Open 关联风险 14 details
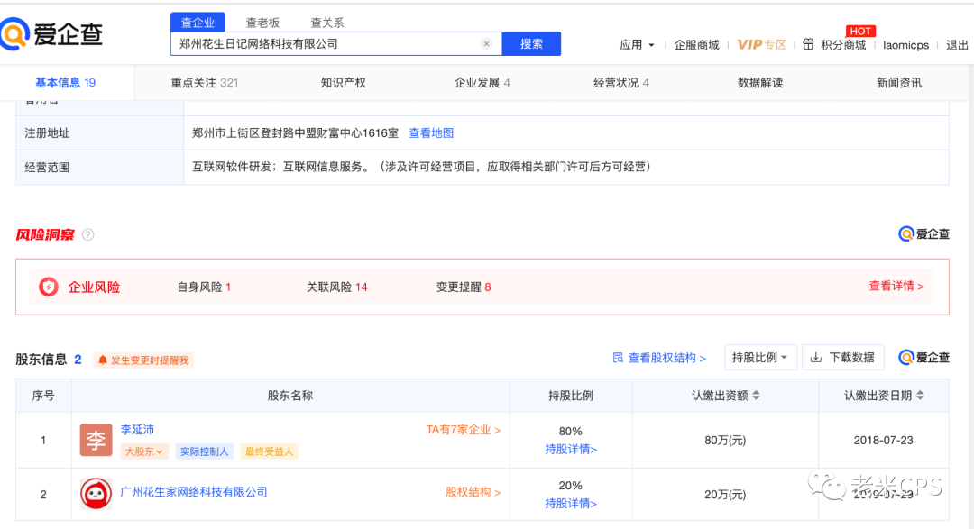Image resolution: width=974 pixels, height=529 pixels. 336,287
